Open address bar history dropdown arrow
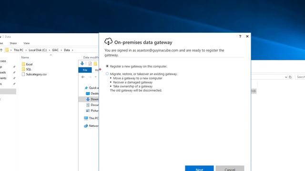 [286, 77]
